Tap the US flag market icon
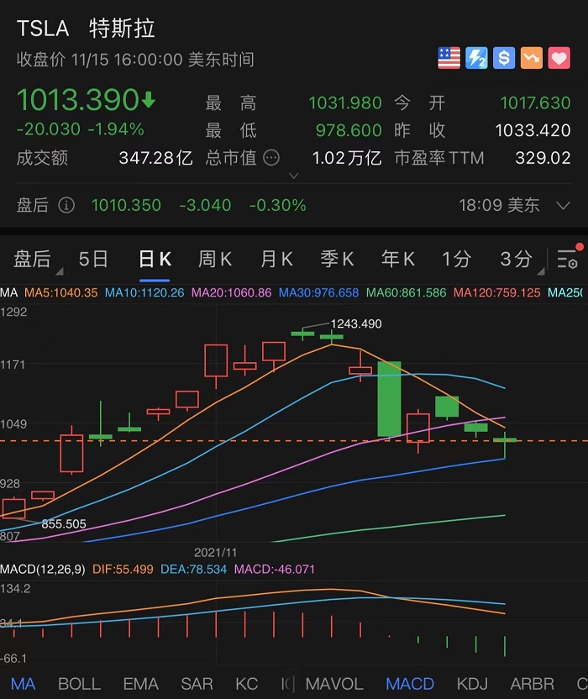This screenshot has width=588, height=699. (x=449, y=58)
